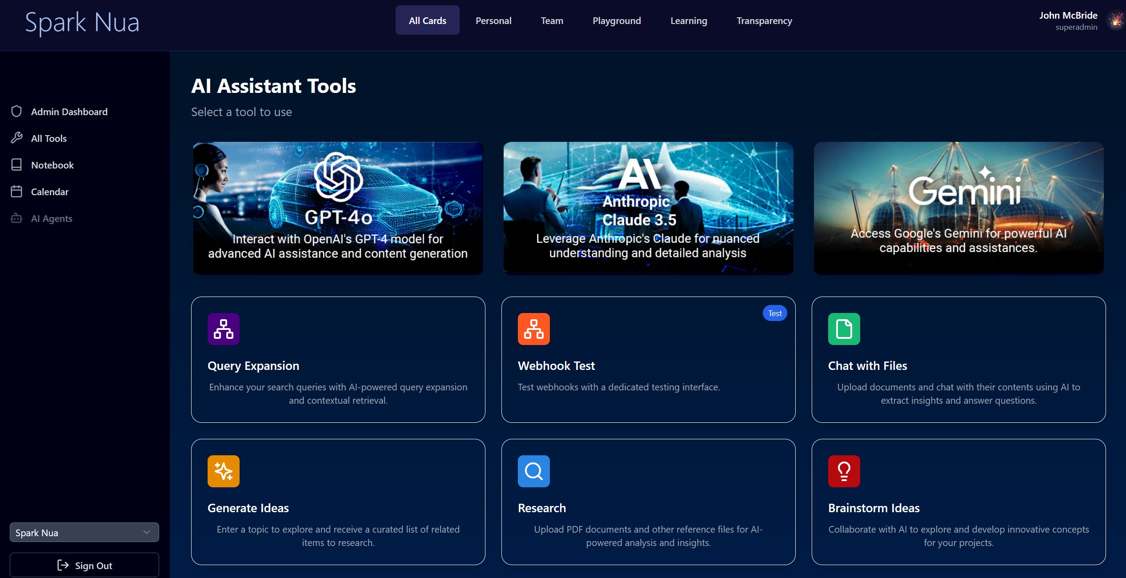Viewport: 1126px width, 578px height.
Task: Click the Sign Out button
Action: pyautogui.click(x=84, y=565)
